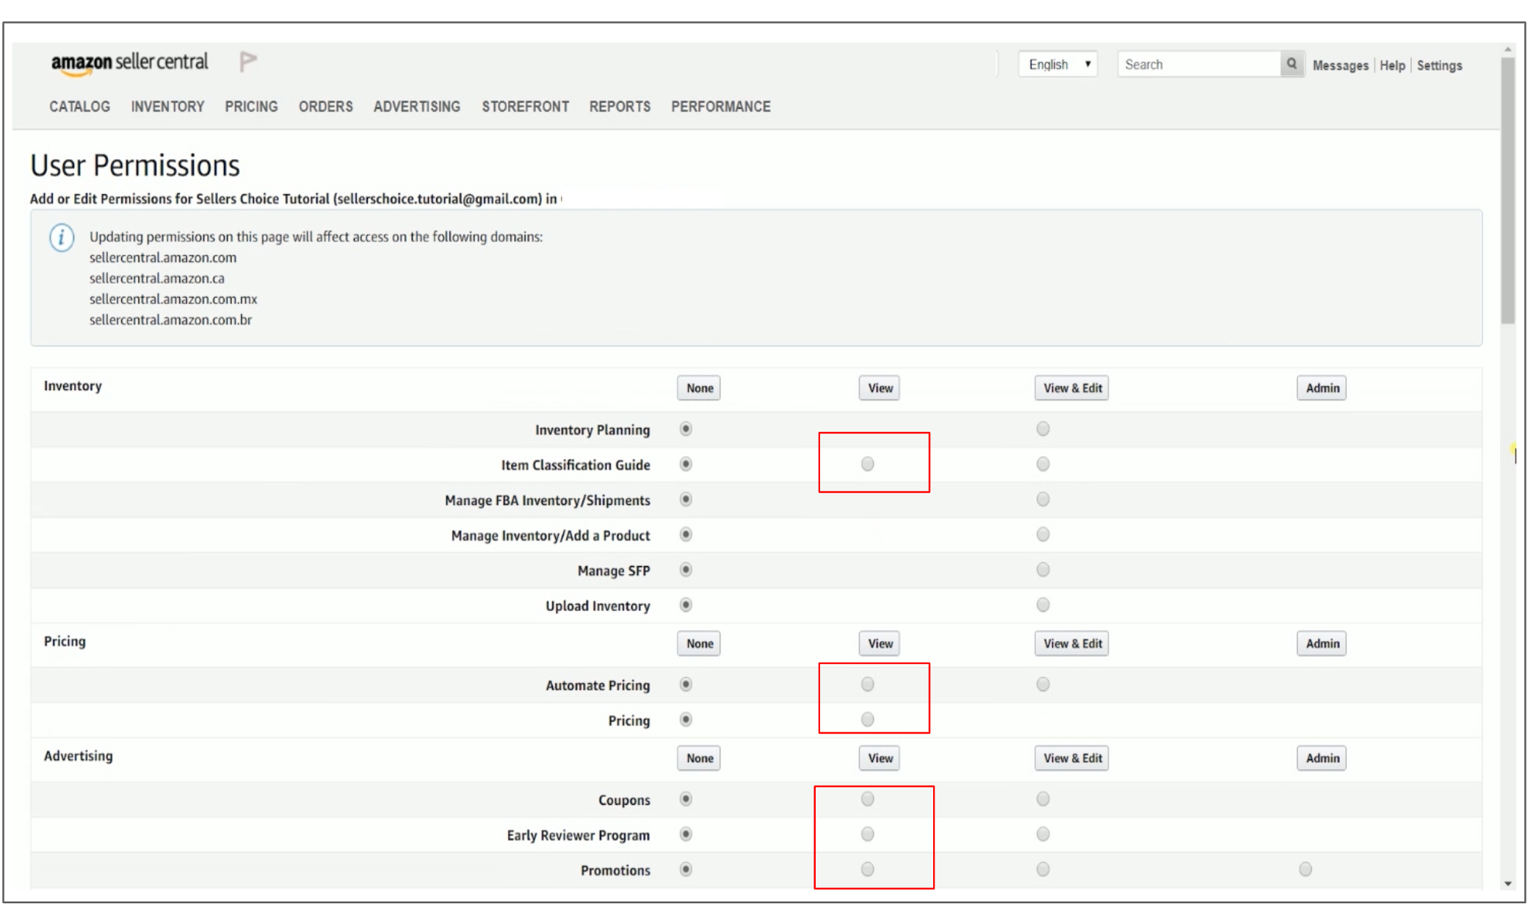Click the flag icon beside the logo

[x=248, y=62]
